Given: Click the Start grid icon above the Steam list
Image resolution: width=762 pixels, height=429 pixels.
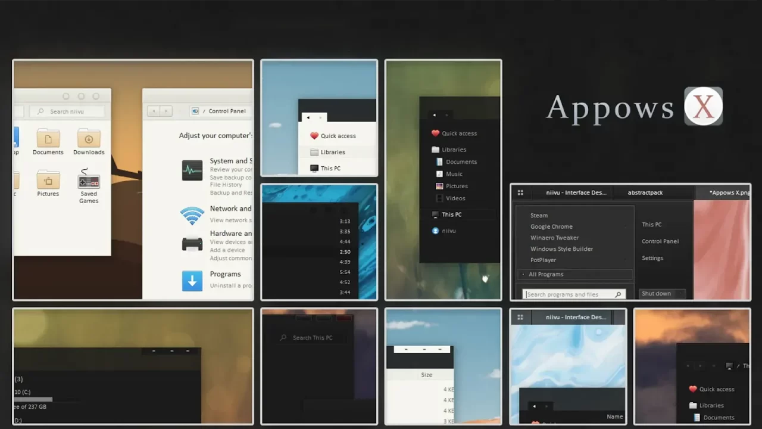Looking at the screenshot, I should pyautogui.click(x=520, y=192).
